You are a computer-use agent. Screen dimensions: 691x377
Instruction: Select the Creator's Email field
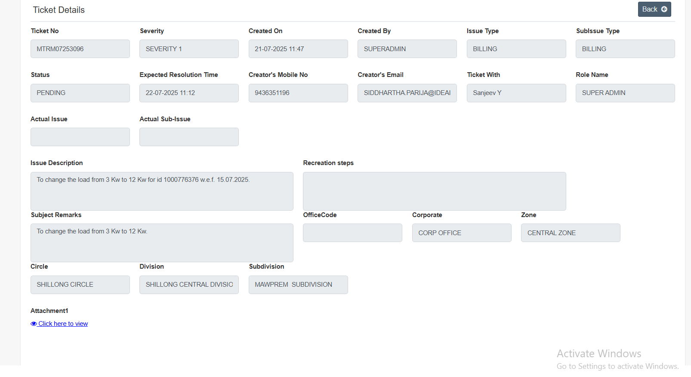click(407, 93)
